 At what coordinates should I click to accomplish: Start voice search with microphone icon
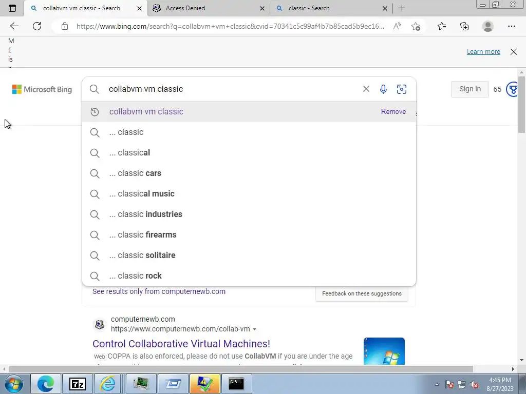point(383,89)
